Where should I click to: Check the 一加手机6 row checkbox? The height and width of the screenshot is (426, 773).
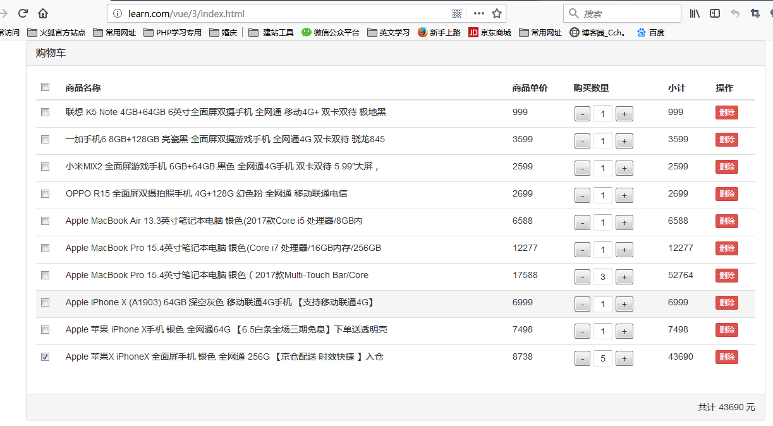(x=45, y=139)
